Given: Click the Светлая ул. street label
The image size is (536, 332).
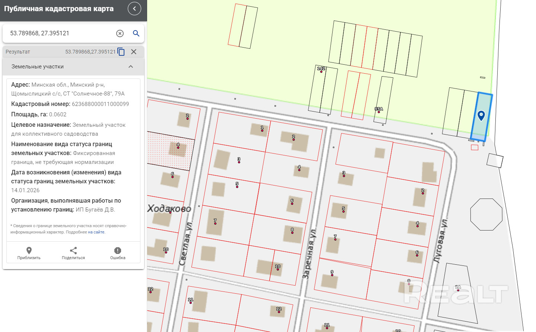Looking at the screenshot, I should 185,244.
